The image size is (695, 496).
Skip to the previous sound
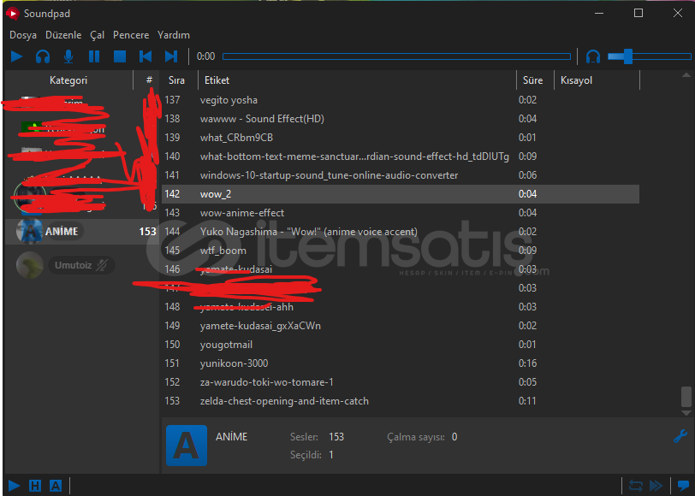pyautogui.click(x=146, y=56)
